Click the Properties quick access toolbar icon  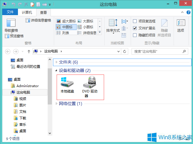pyautogui.click(x=32, y=4)
